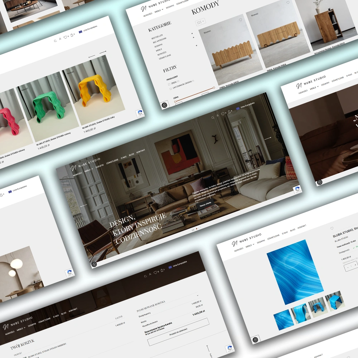The width and height of the screenshot is (358, 358).
Task: Open the search magnifier icon
Action: [213, 117]
